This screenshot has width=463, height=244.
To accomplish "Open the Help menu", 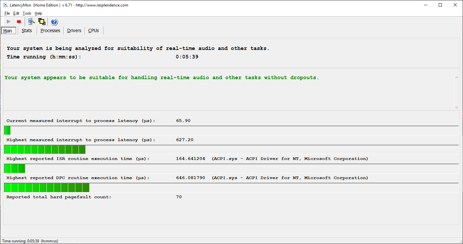I will click(x=38, y=13).
